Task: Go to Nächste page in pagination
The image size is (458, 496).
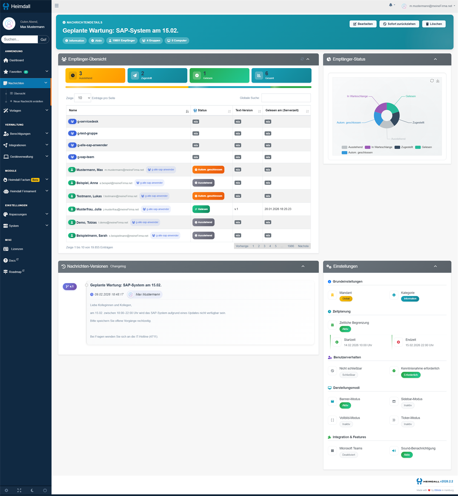Action: point(303,246)
